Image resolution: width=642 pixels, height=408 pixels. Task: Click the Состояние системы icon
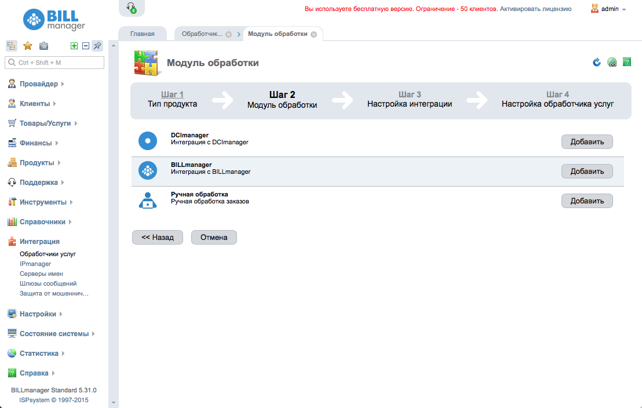(x=12, y=333)
